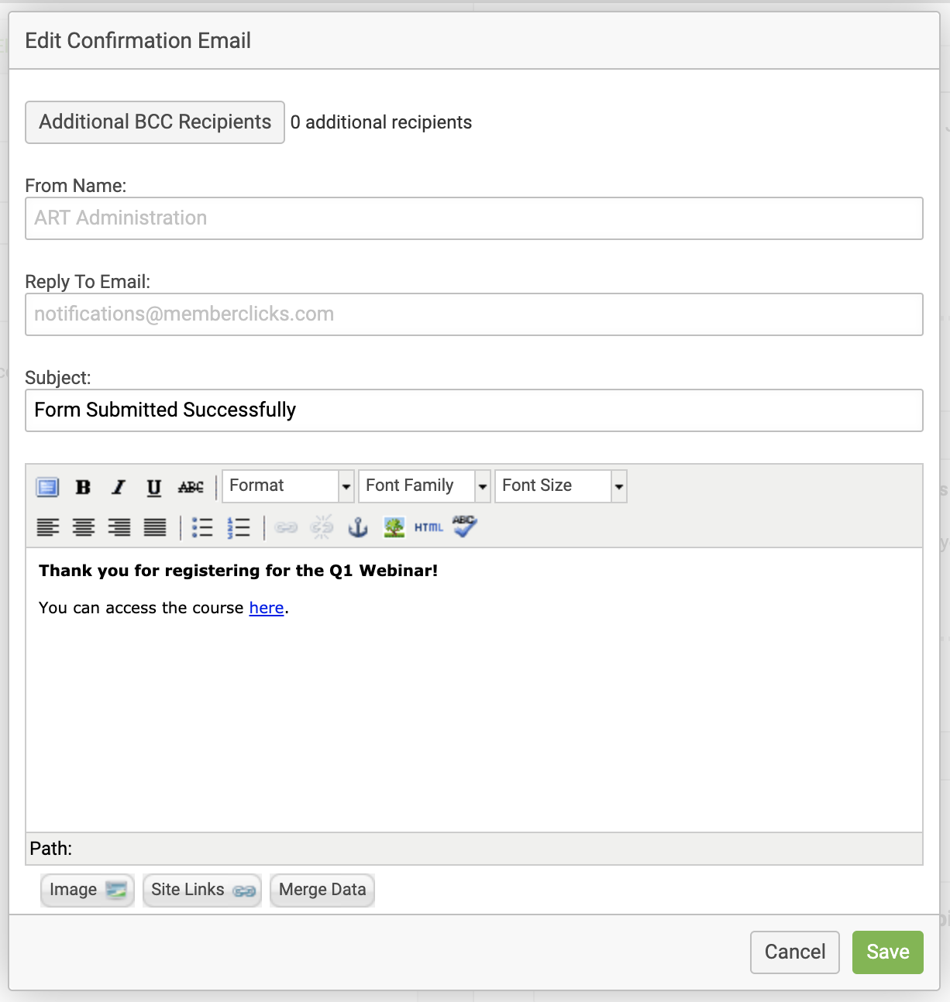Toggle the spellchecker icon
Viewport: 950px width, 1002px height.
(x=465, y=527)
